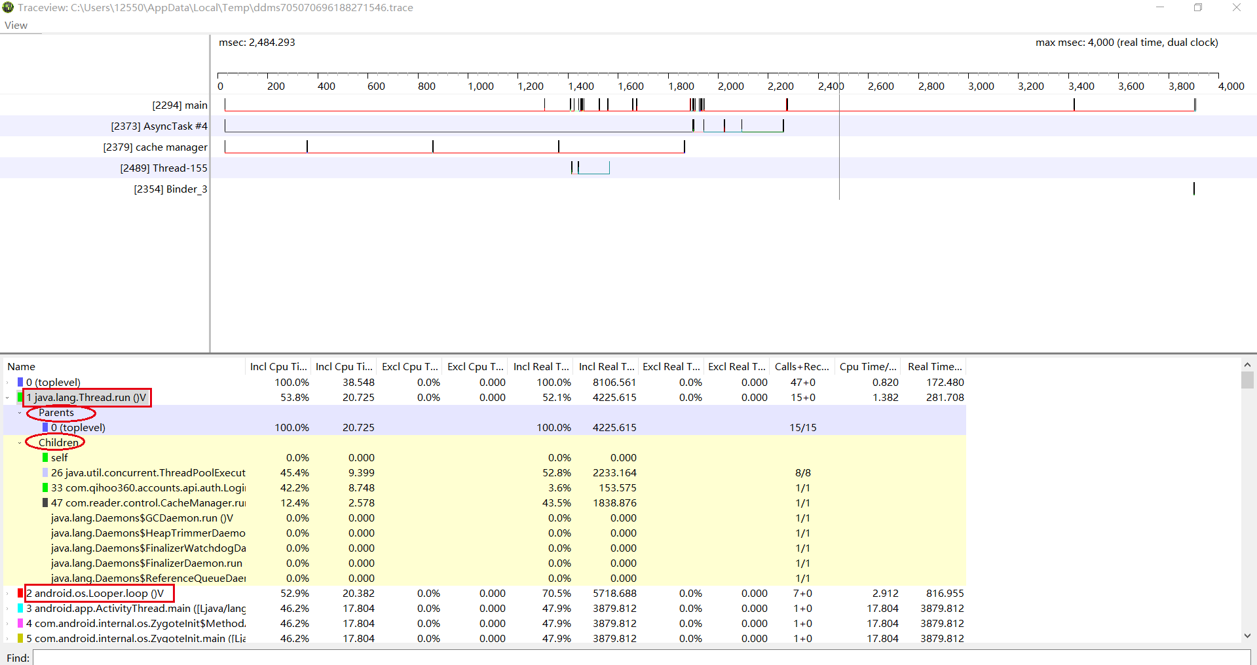Click blue color swatch of top-level 0 (toplevel) row
The image size is (1257, 665).
[x=20, y=382]
